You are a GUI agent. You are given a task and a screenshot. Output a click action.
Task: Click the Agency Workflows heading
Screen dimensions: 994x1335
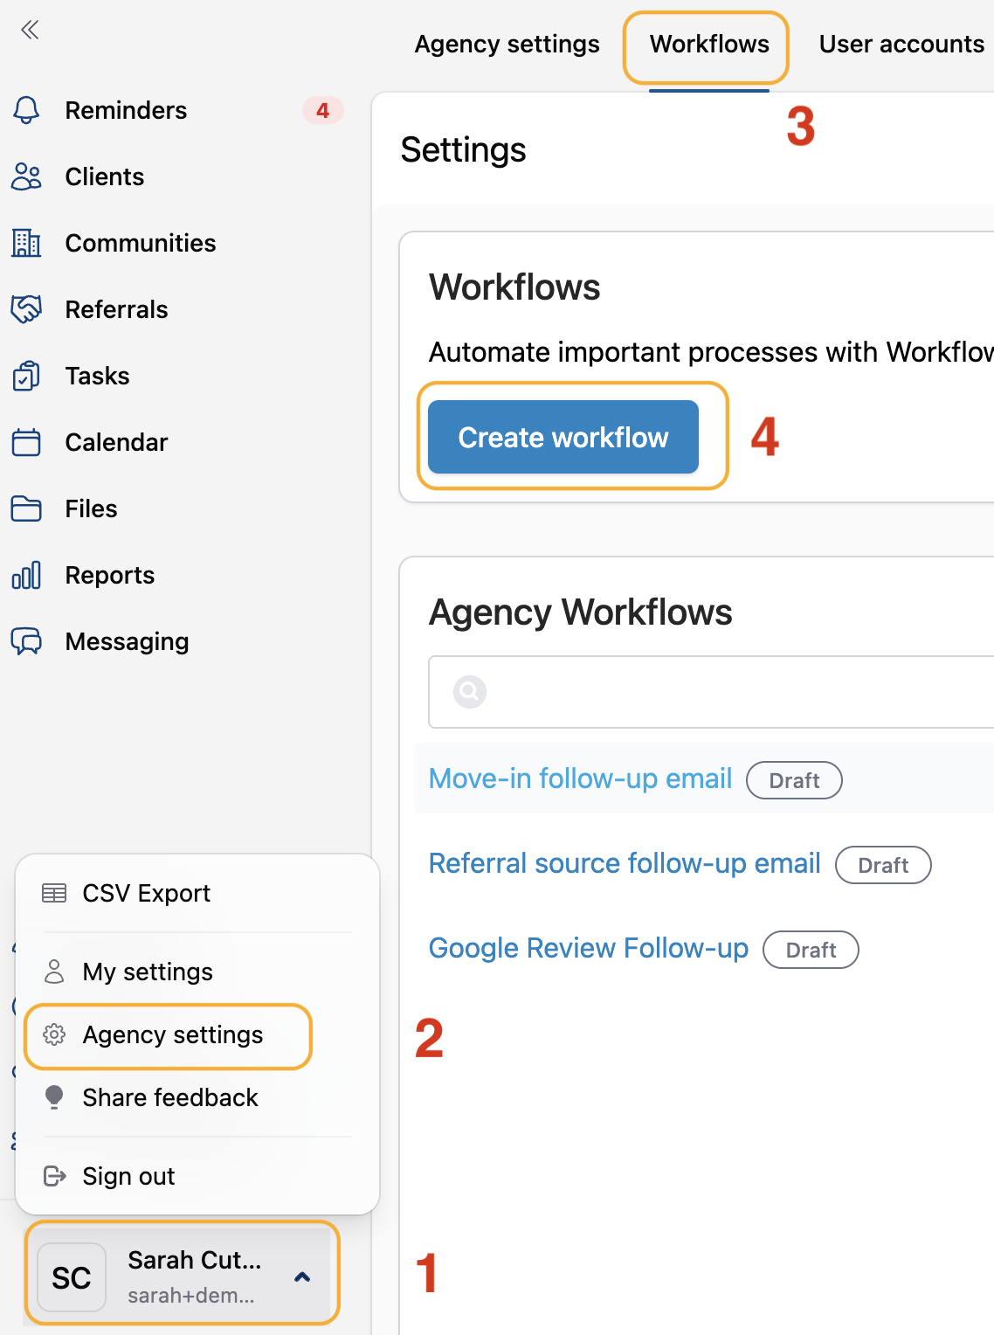pyautogui.click(x=580, y=612)
